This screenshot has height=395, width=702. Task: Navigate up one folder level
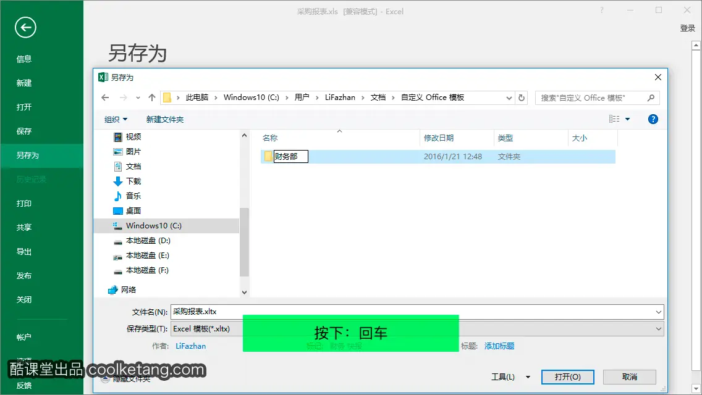click(152, 98)
